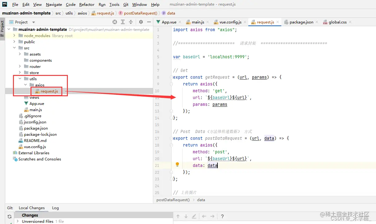This screenshot has width=376, height=224.
Task: Close the package.json editor tab
Action: [x=317, y=22]
